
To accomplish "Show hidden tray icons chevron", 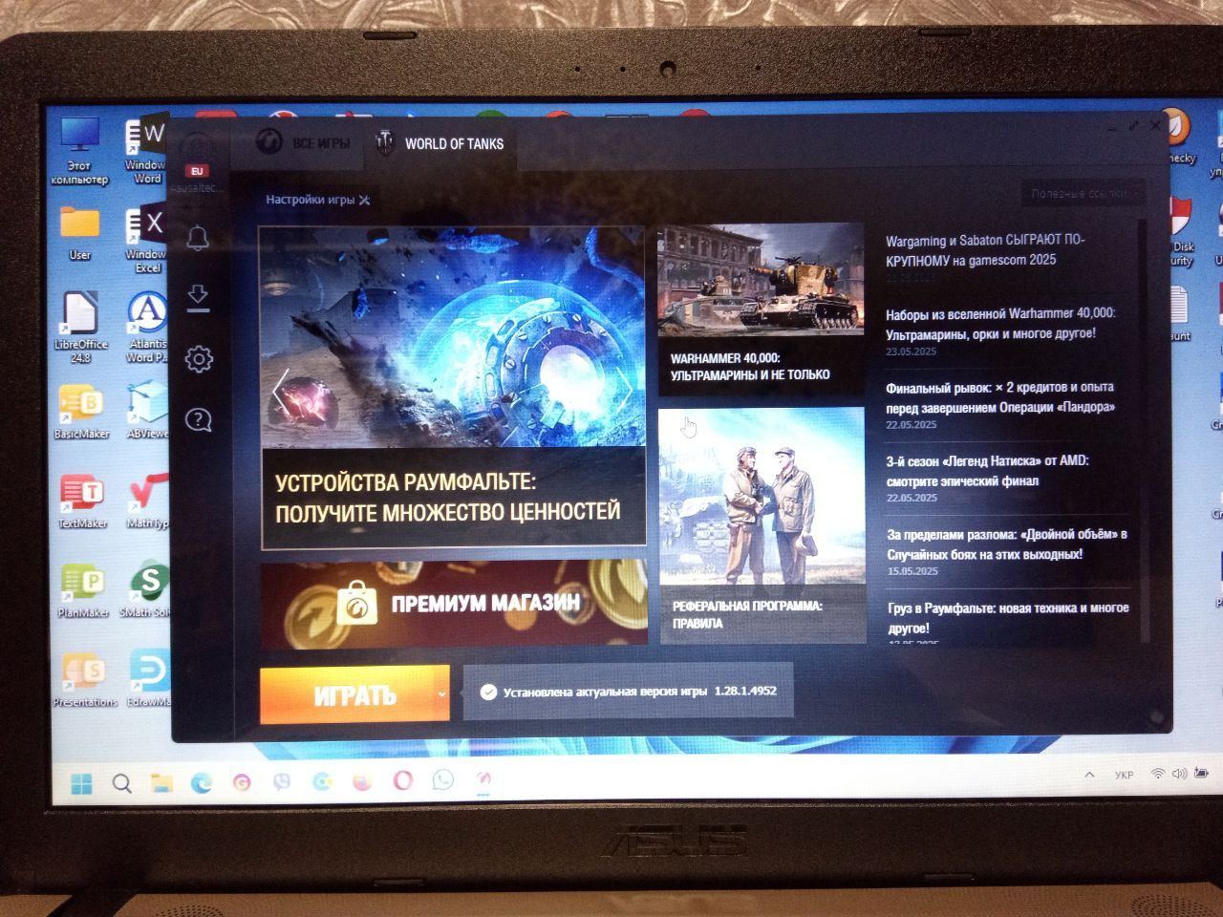I will 1088,774.
